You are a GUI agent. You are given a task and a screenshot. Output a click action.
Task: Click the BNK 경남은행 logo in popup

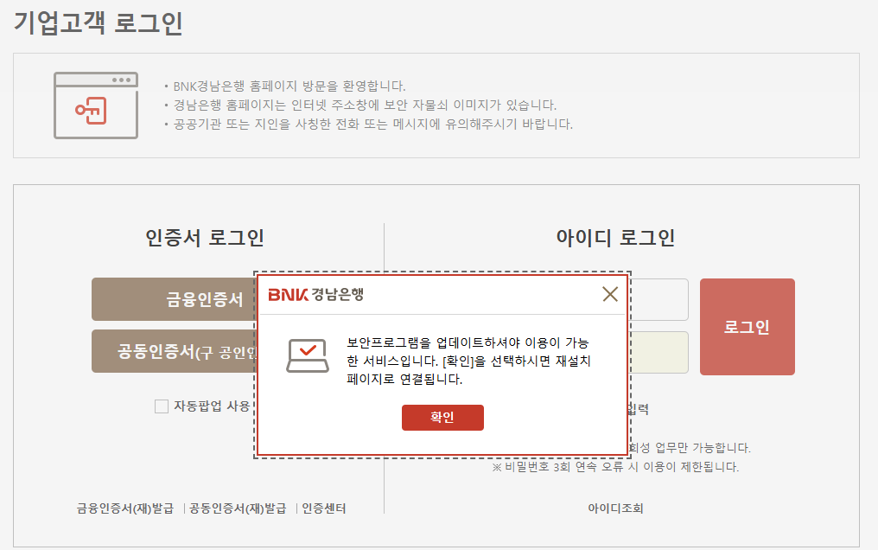[x=315, y=295]
